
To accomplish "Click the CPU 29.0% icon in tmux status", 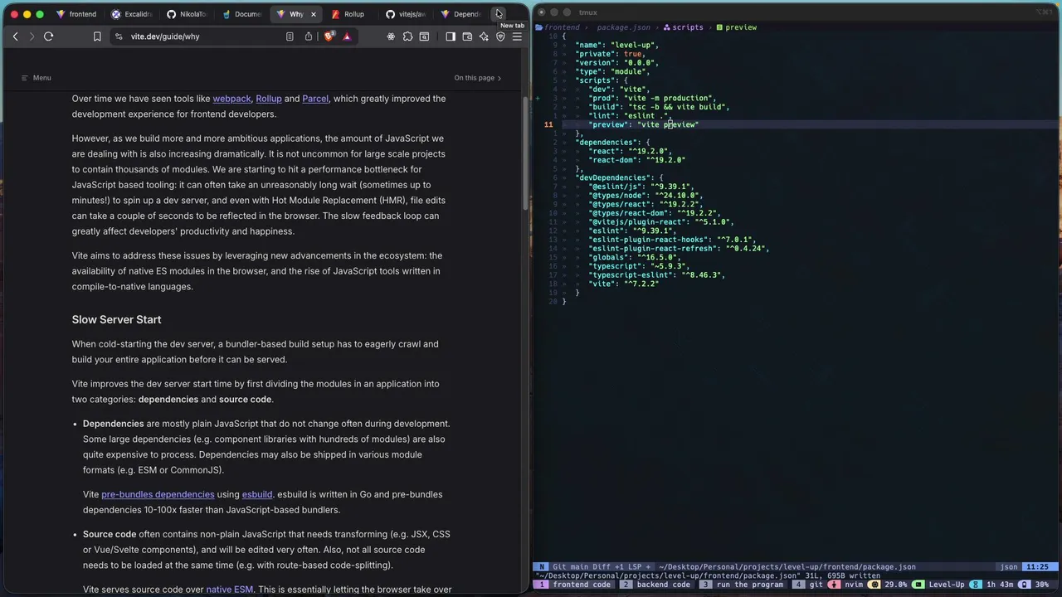I will click(873, 585).
